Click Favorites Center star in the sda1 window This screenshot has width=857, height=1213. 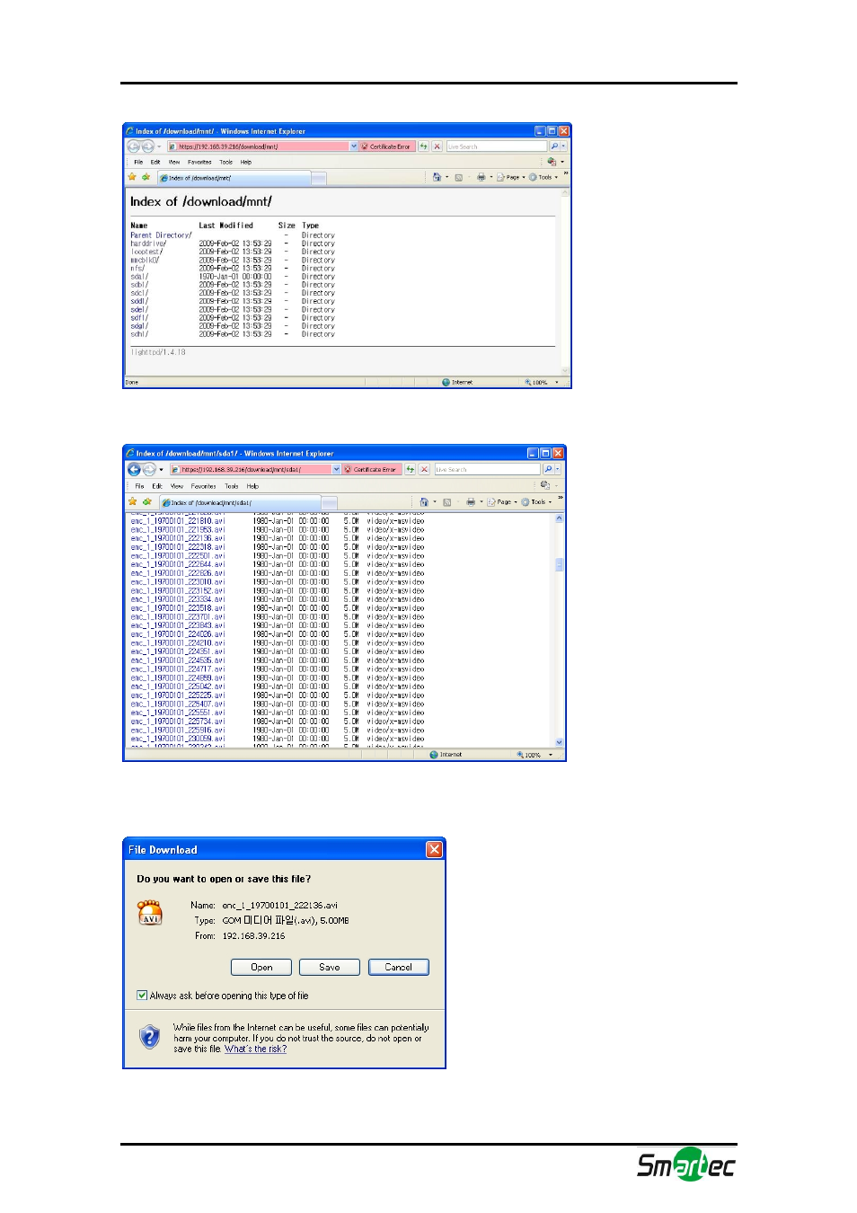[x=133, y=501]
